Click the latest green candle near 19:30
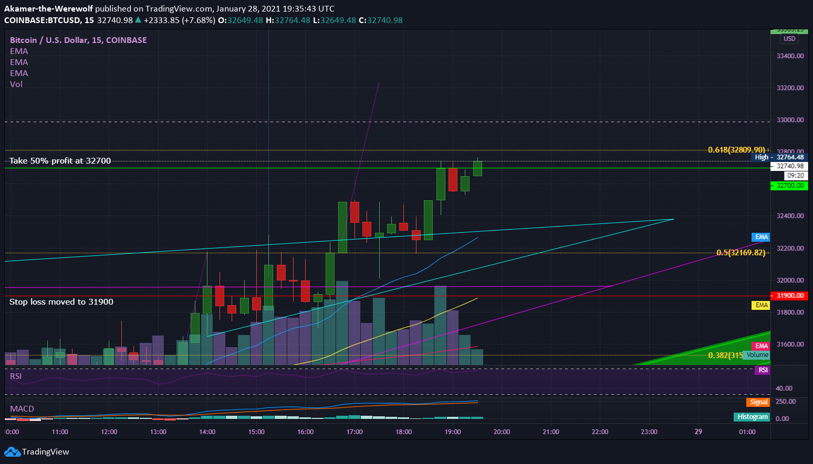Viewport: 813px width, 464px height. tap(477, 168)
